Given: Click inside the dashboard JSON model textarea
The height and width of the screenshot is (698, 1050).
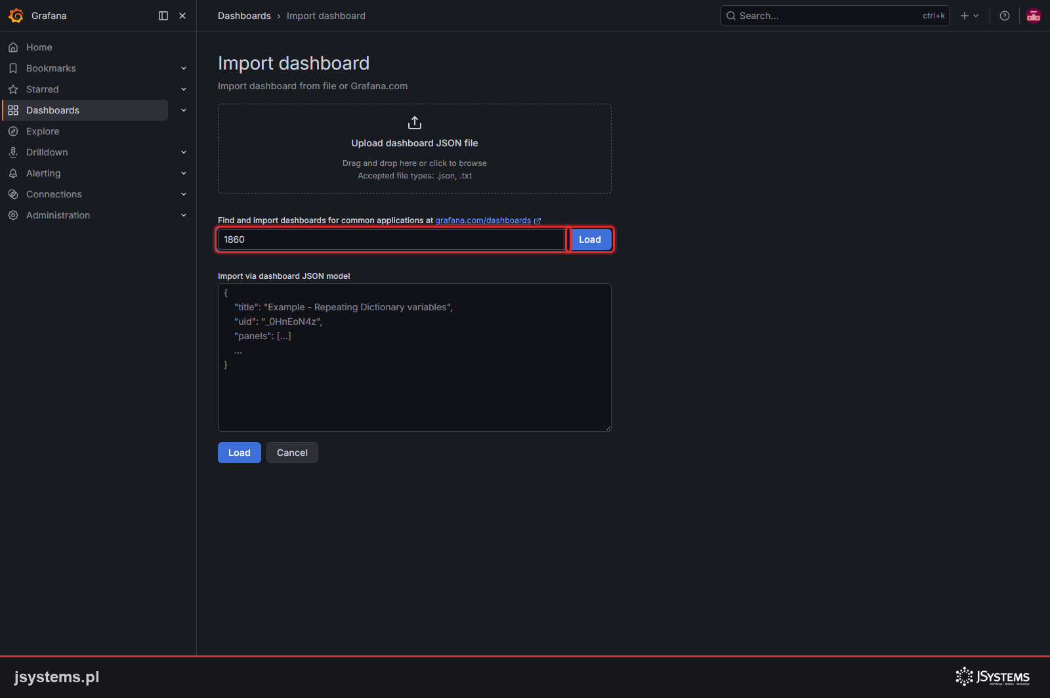Looking at the screenshot, I should pos(415,358).
